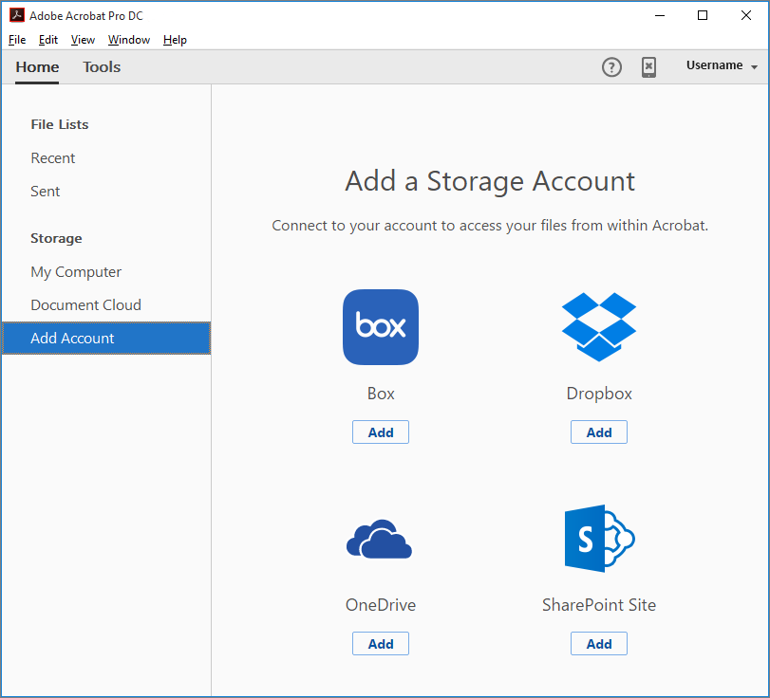The height and width of the screenshot is (698, 770).
Task: Select Recent in File Lists
Action: coord(53,158)
